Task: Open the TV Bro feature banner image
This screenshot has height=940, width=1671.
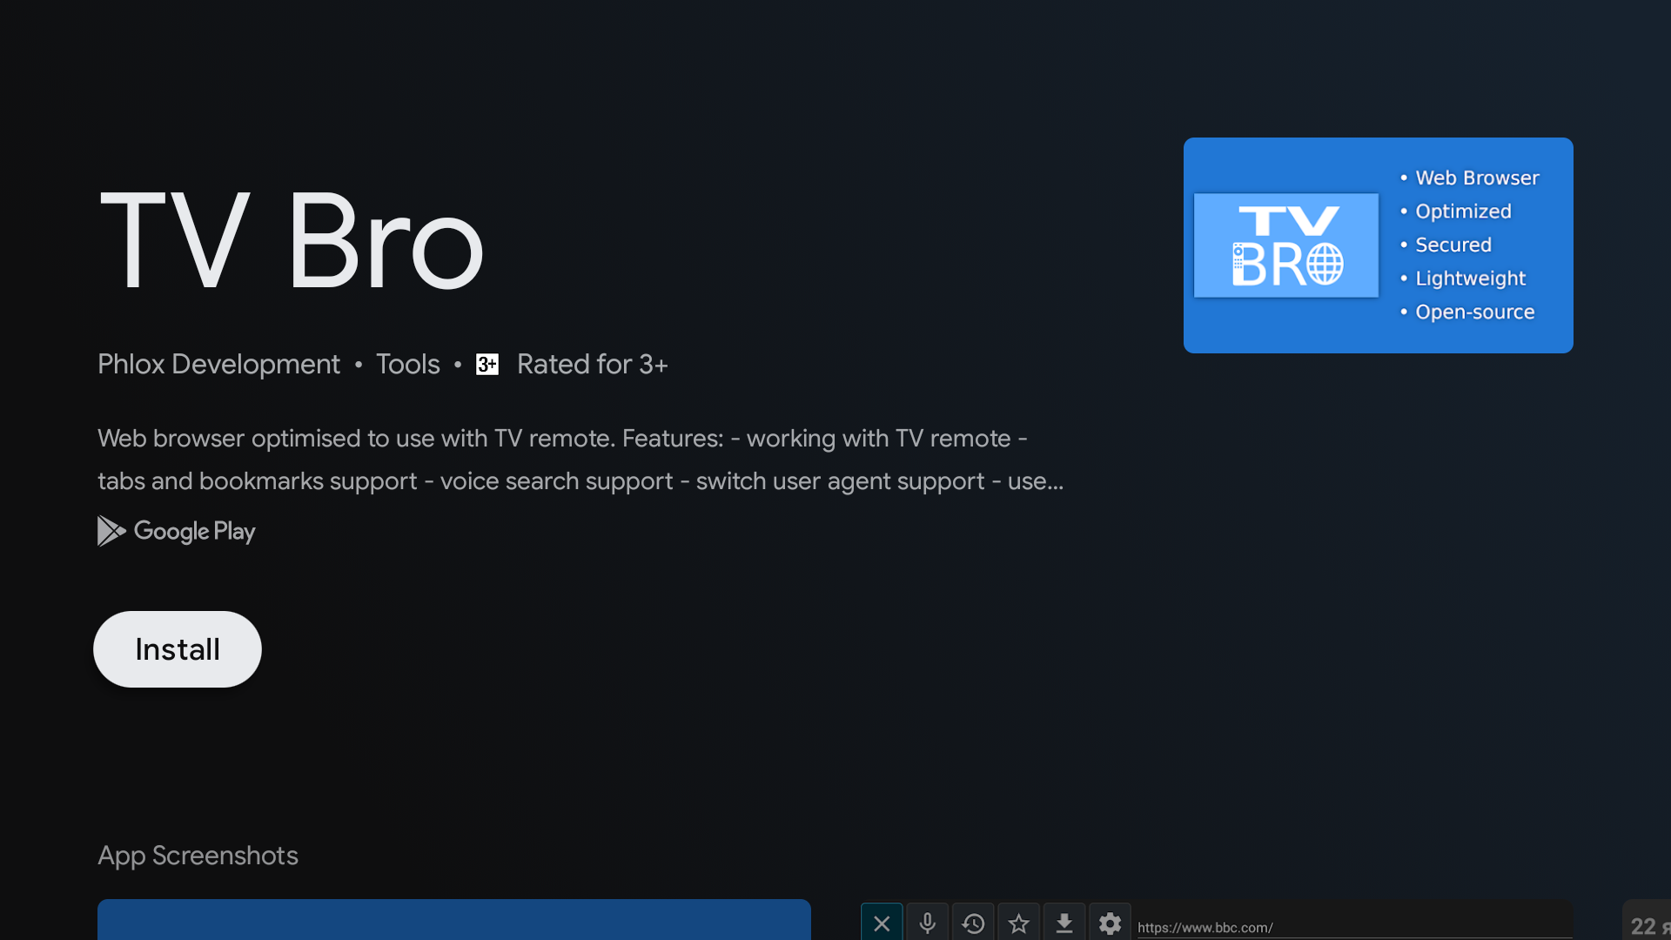Action: click(1378, 245)
